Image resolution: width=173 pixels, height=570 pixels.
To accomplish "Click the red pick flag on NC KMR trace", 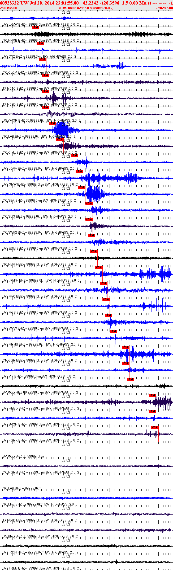I will pos(94,251).
